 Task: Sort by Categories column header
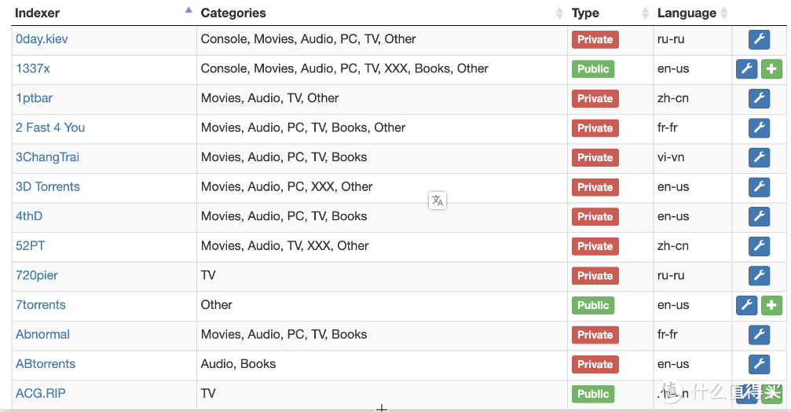tap(233, 13)
